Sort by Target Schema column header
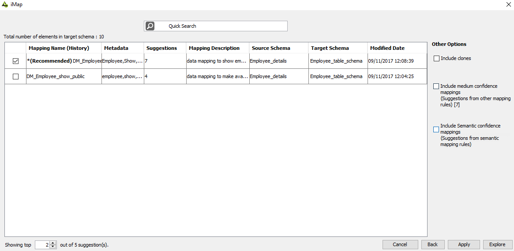Viewport: 514px width, 251px height. [x=338, y=48]
